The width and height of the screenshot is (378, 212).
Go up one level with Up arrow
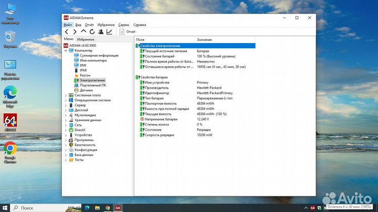tap(83, 31)
